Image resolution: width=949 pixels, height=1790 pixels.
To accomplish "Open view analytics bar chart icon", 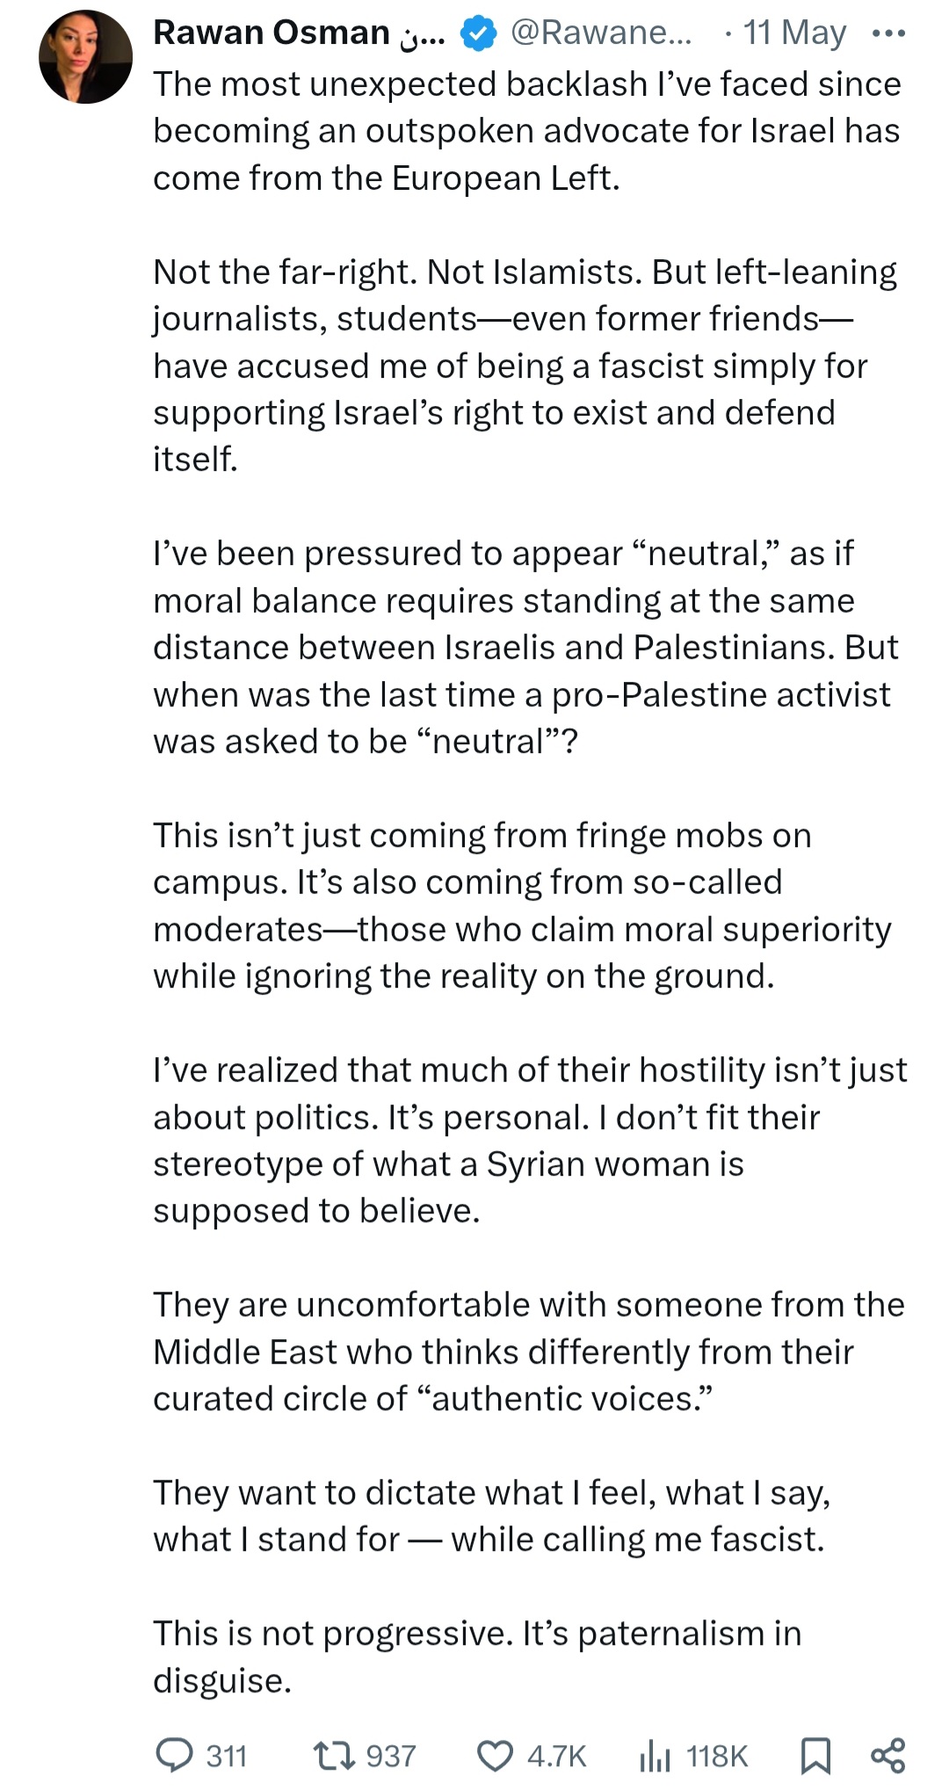I will tap(655, 1756).
